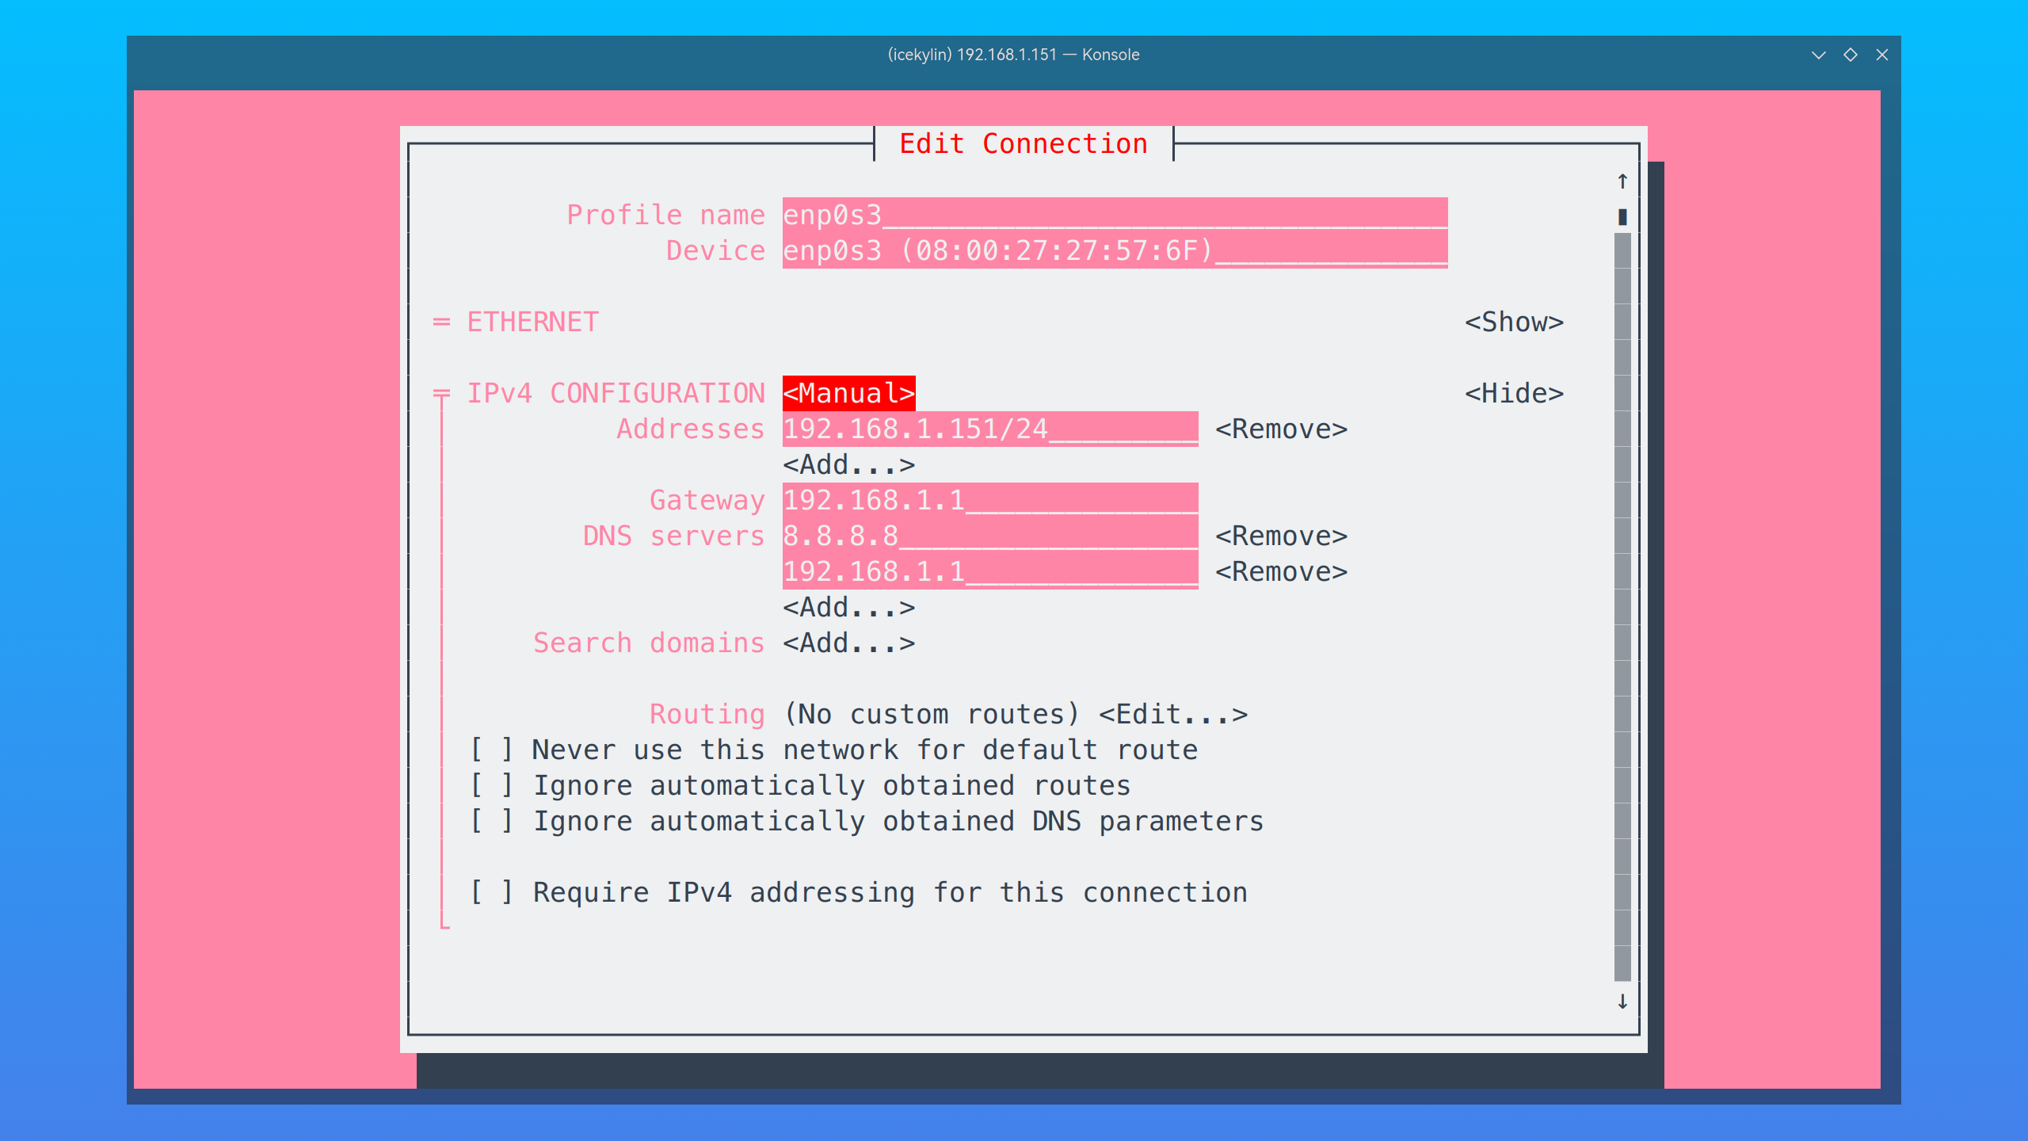Click the Profile name input field
The width and height of the screenshot is (2028, 1141).
1115,215
